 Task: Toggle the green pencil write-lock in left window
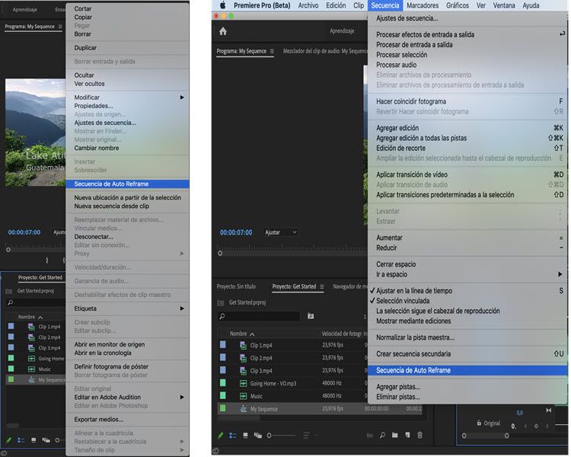point(8,440)
